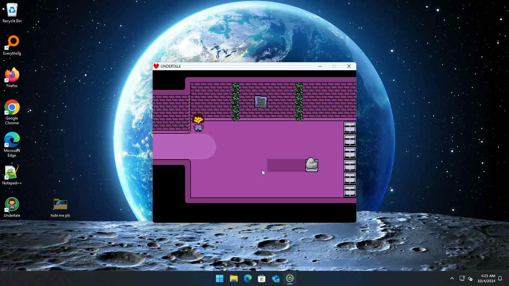Click the Undertale taskbar icon
The height and width of the screenshot is (286, 509).
[x=290, y=279]
